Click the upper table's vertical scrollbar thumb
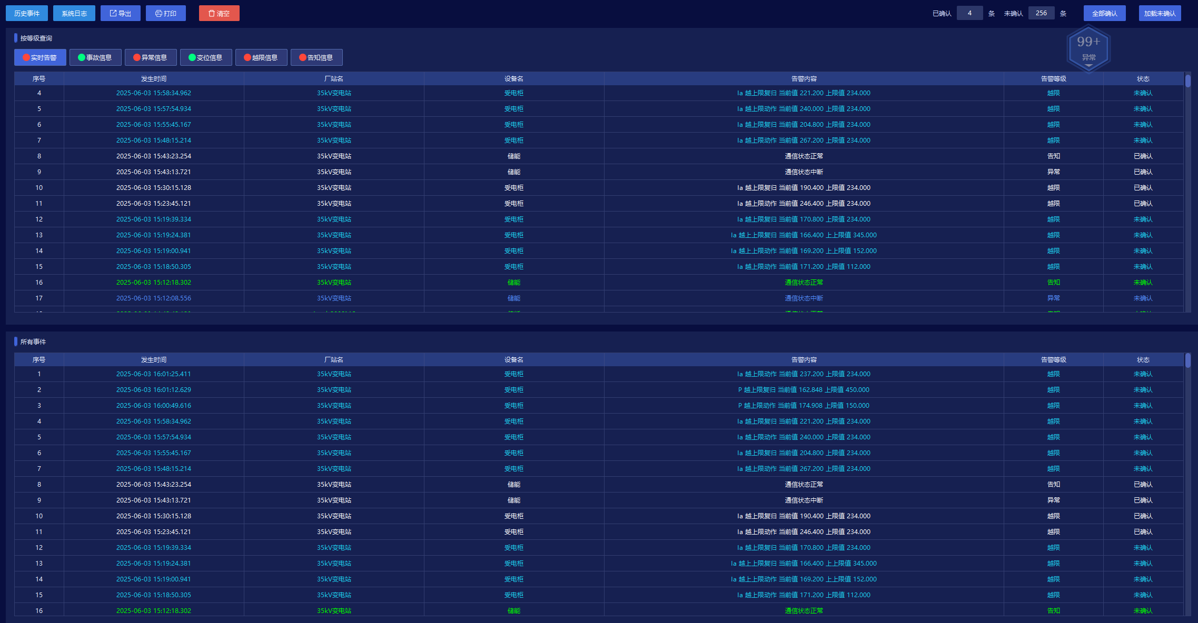This screenshot has width=1198, height=623. point(1188,81)
